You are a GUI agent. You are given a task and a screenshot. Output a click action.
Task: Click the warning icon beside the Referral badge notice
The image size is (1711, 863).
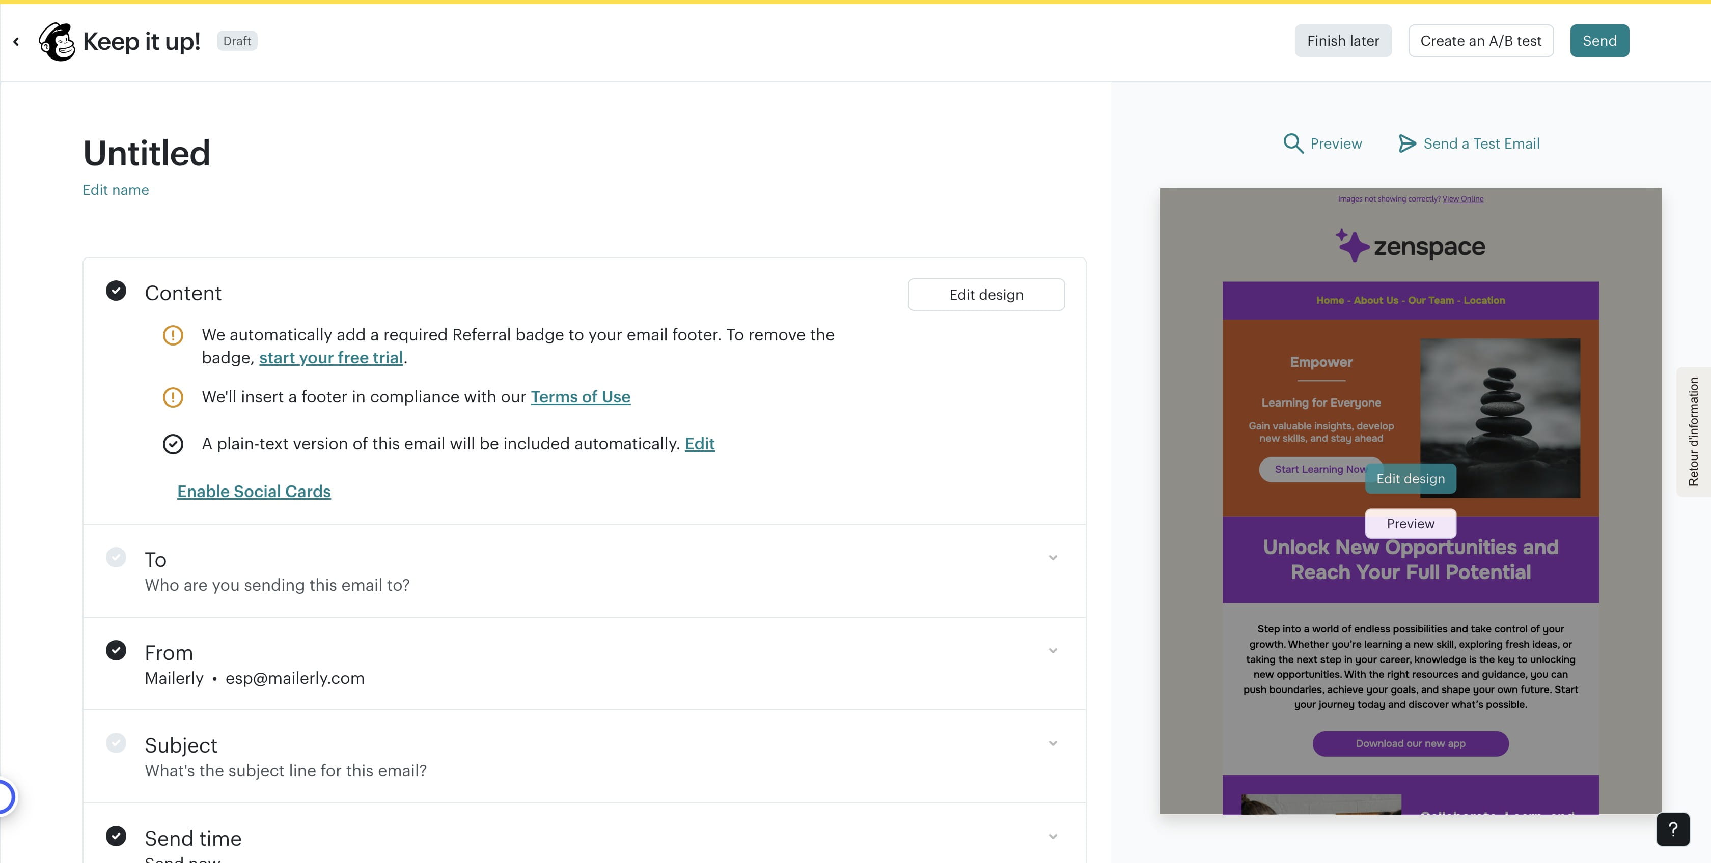coord(173,335)
